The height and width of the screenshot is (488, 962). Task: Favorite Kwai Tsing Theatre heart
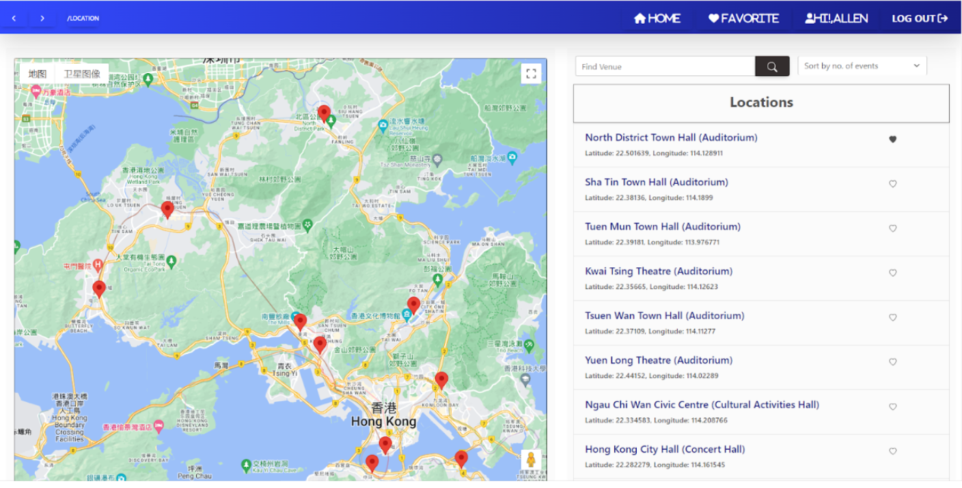pyautogui.click(x=892, y=273)
